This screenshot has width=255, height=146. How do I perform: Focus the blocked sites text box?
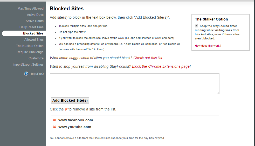pos(134,84)
